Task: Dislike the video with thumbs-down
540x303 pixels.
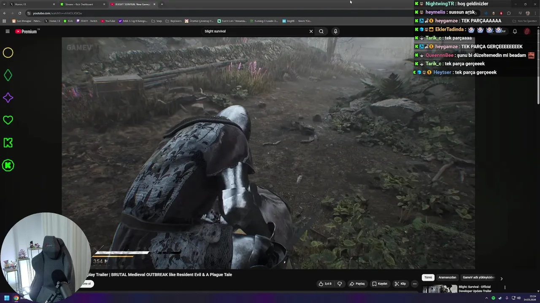Action: [x=340, y=284]
